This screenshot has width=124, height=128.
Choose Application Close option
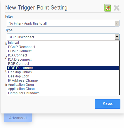pyautogui.click(x=63, y=89)
